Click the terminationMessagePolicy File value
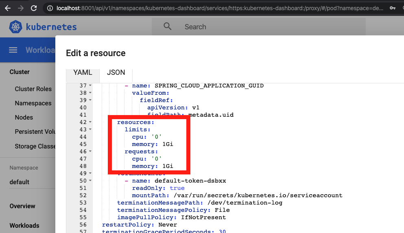The height and width of the screenshot is (233, 404). [x=222, y=210]
